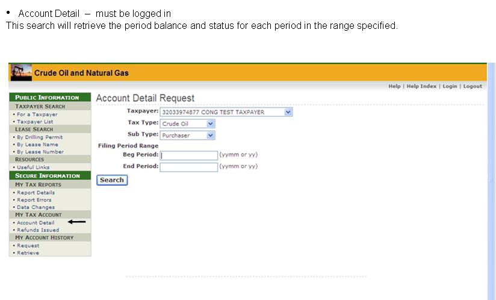Search leases By Drilling Permit
The height and width of the screenshot is (300, 496).
(x=40, y=137)
